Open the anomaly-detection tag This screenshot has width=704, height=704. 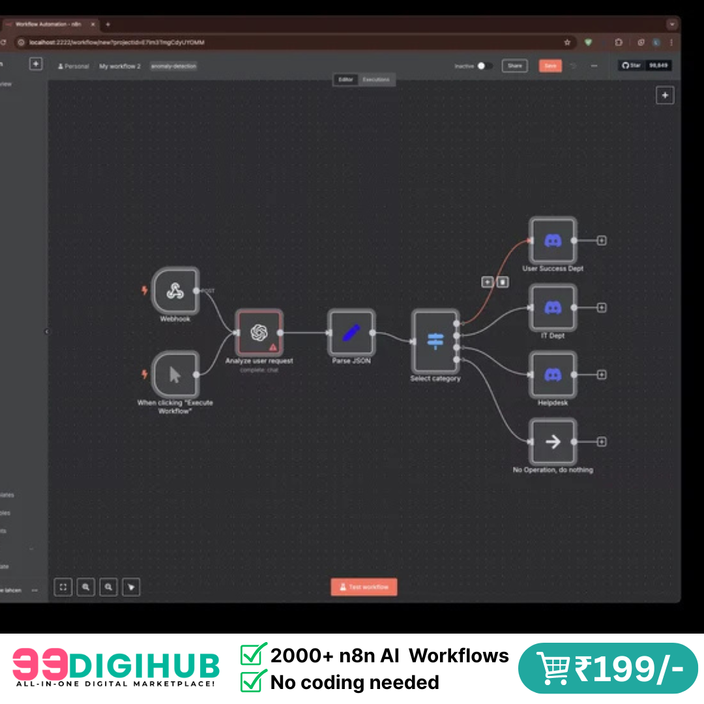(x=173, y=66)
